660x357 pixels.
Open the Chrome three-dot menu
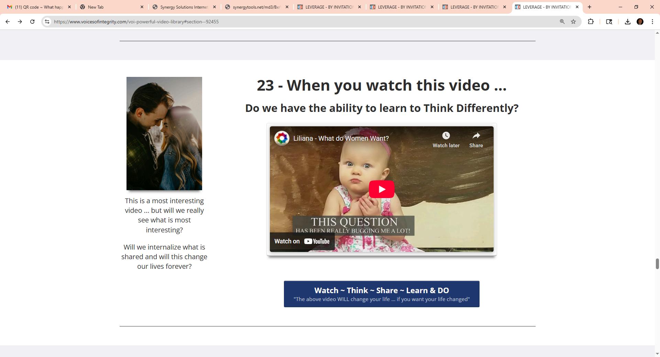coord(652,22)
